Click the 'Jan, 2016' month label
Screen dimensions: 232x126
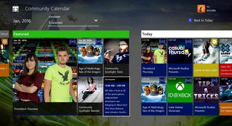coord(22,21)
